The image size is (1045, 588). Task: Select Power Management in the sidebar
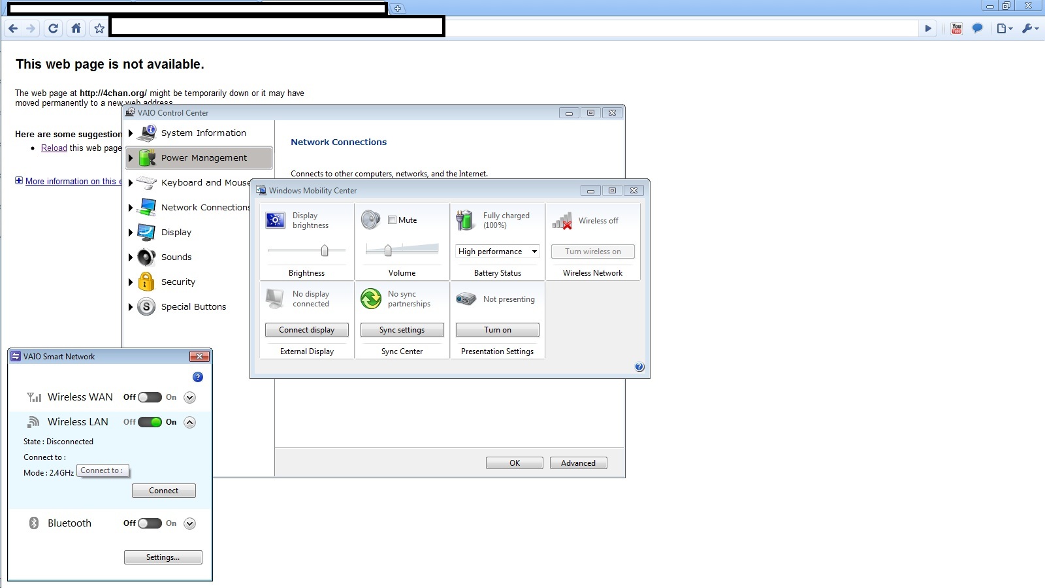pos(199,157)
